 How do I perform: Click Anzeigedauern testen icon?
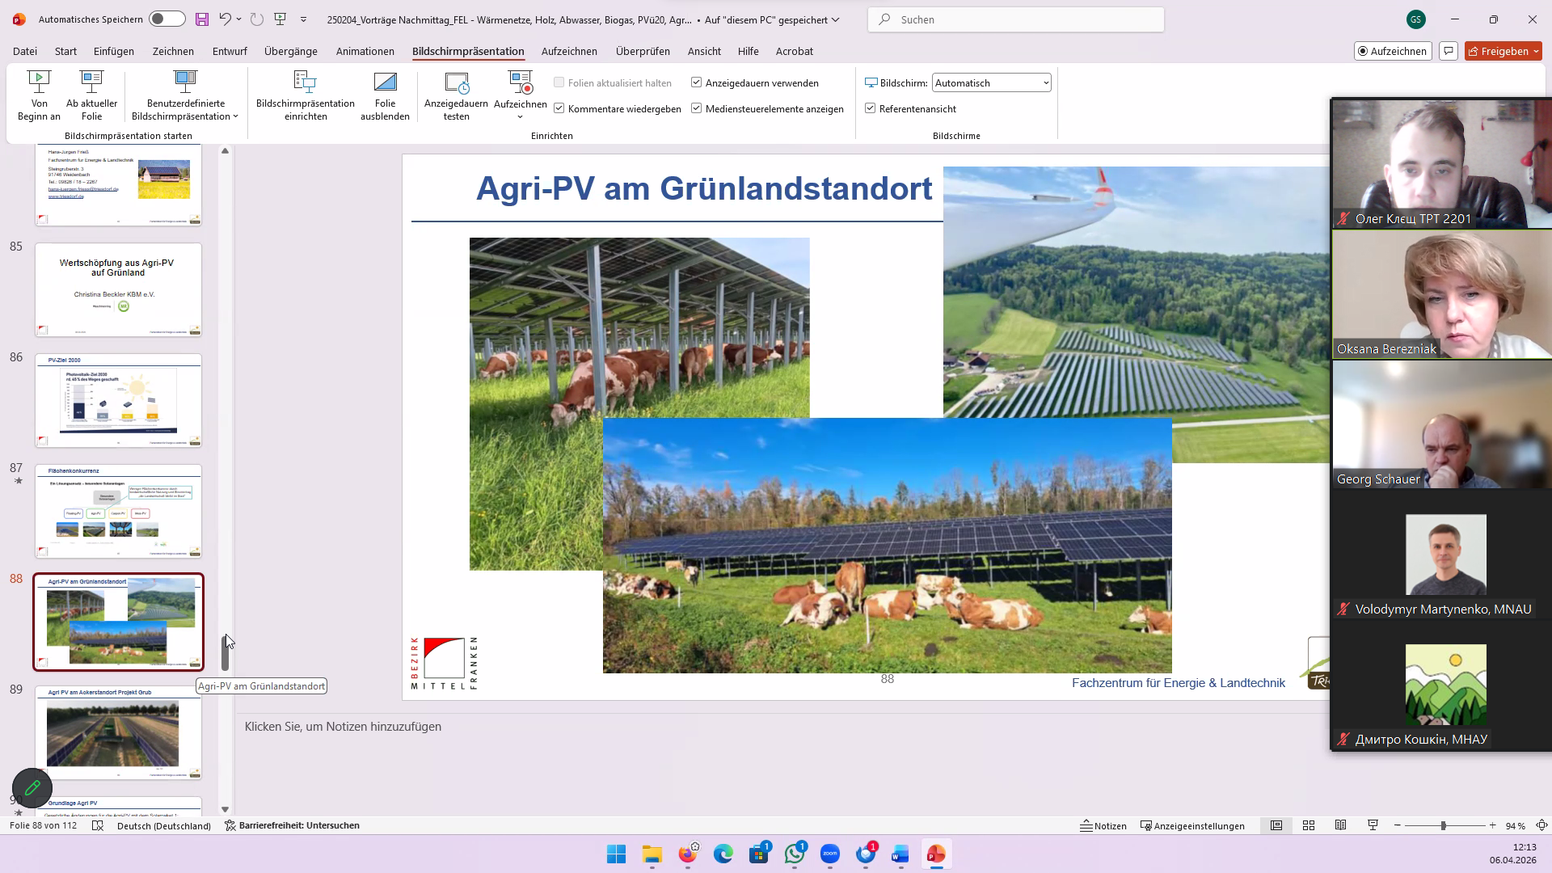[x=456, y=82]
